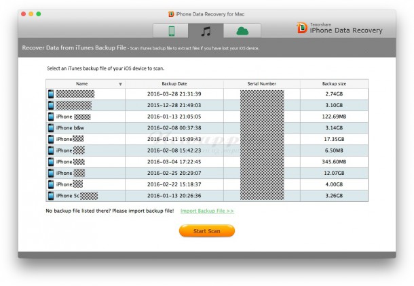Click phone icon of the iPhone b&w row
Image resolution: width=414 pixels, height=286 pixels.
click(51, 127)
